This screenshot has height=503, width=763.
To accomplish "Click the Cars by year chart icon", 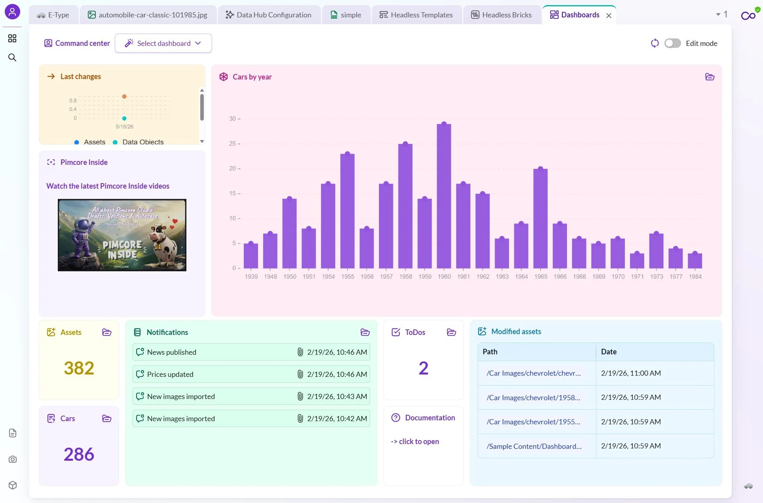I will [224, 77].
